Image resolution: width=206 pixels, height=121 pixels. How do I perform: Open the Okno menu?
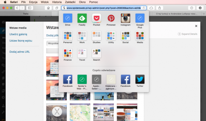coord(82,2)
